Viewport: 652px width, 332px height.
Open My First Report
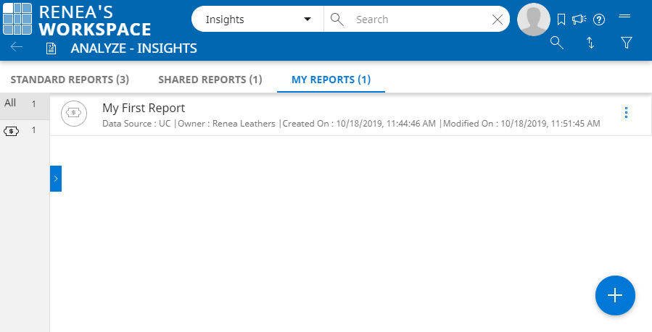click(x=144, y=108)
